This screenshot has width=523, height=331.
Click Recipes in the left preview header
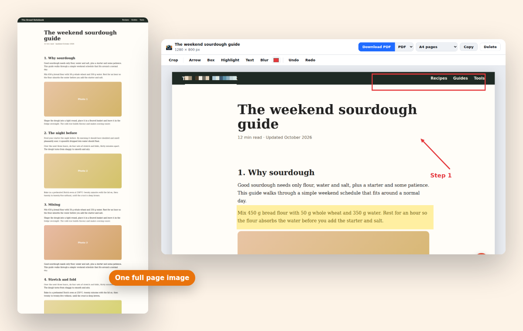pos(126,20)
